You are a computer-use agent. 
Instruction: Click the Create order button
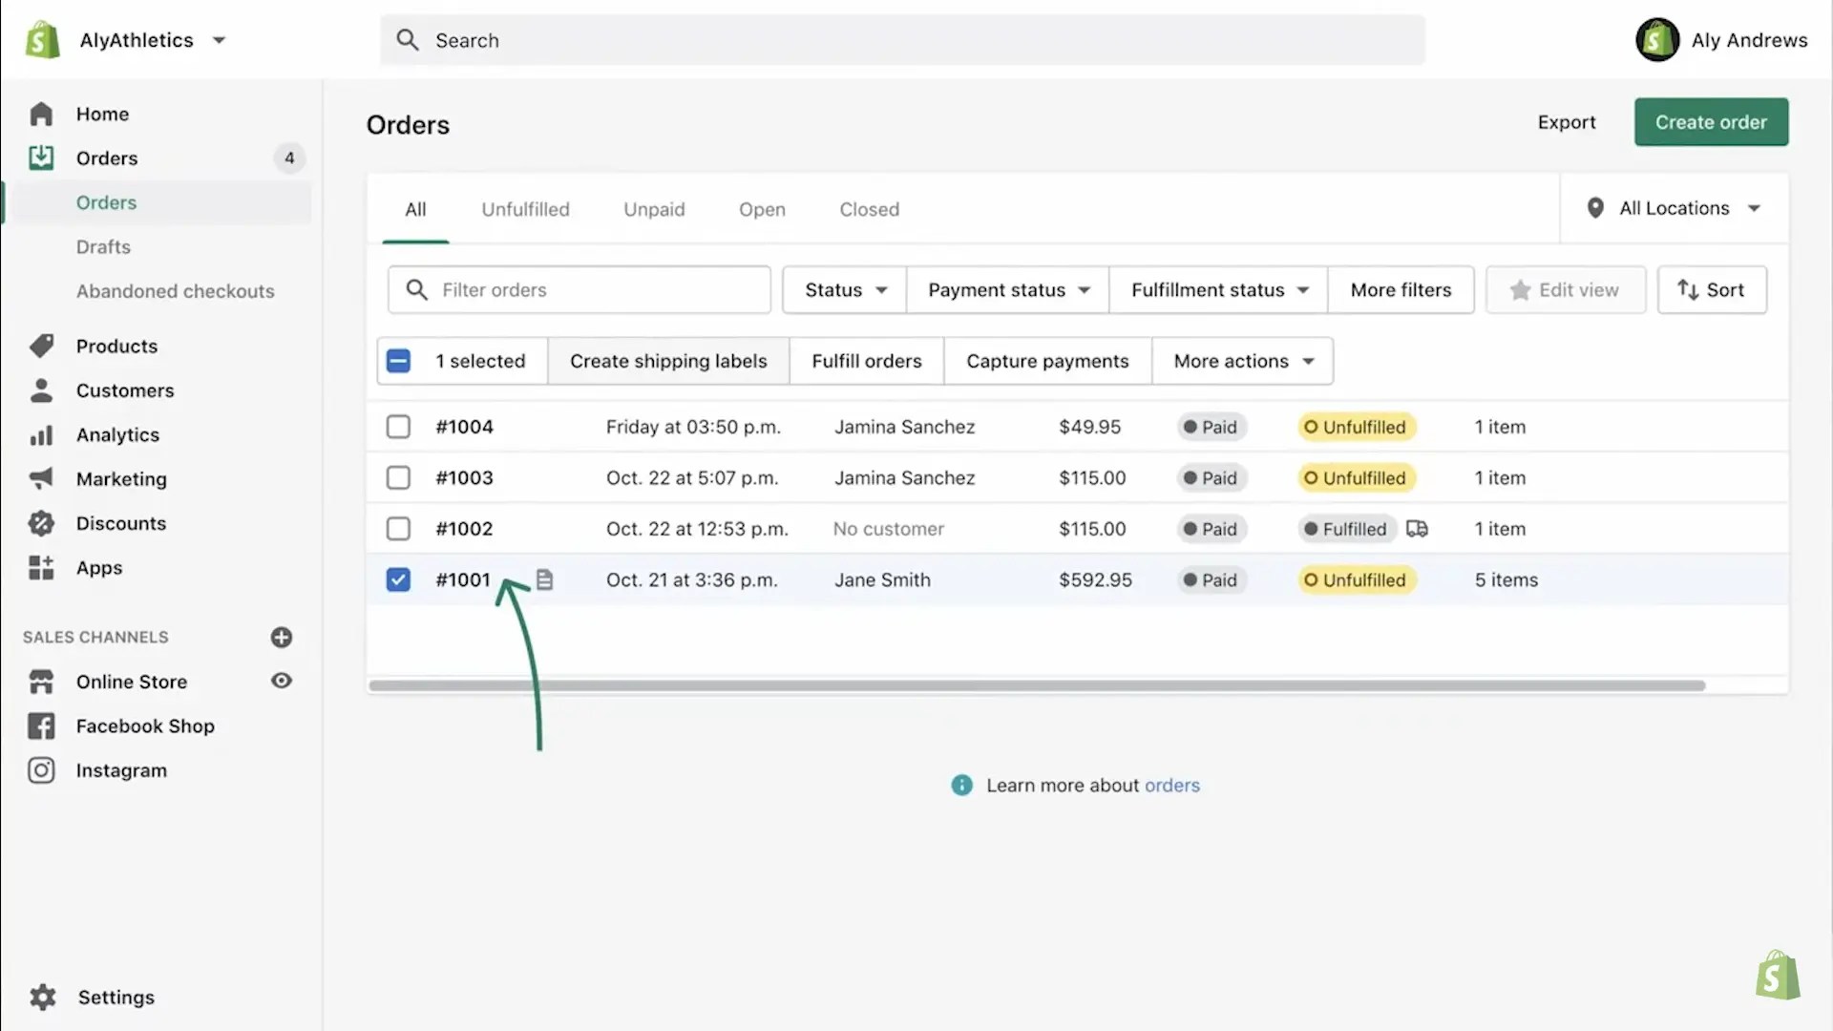tap(1710, 122)
